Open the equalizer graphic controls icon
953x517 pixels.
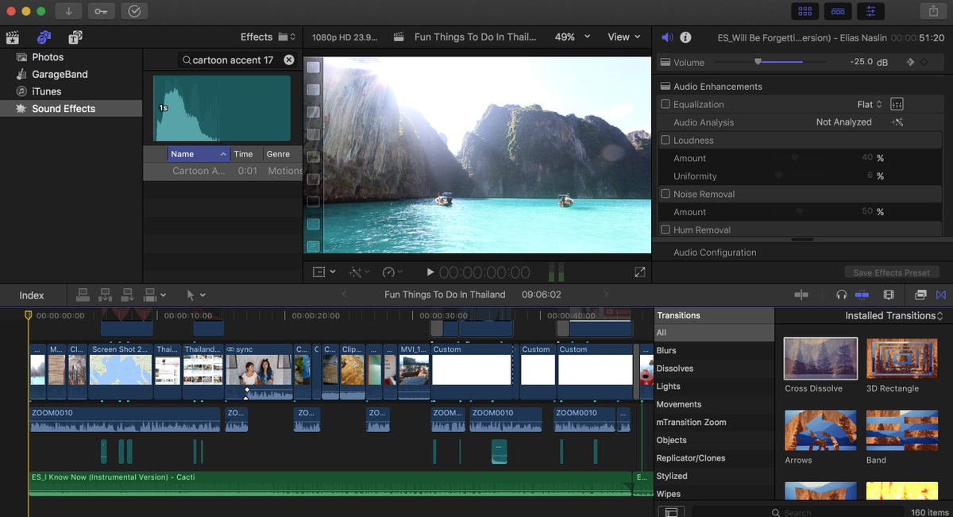[x=897, y=104]
